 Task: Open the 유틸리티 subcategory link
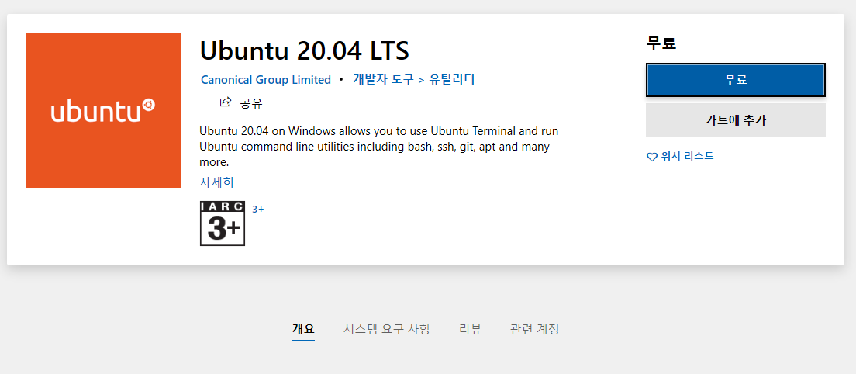(x=451, y=80)
